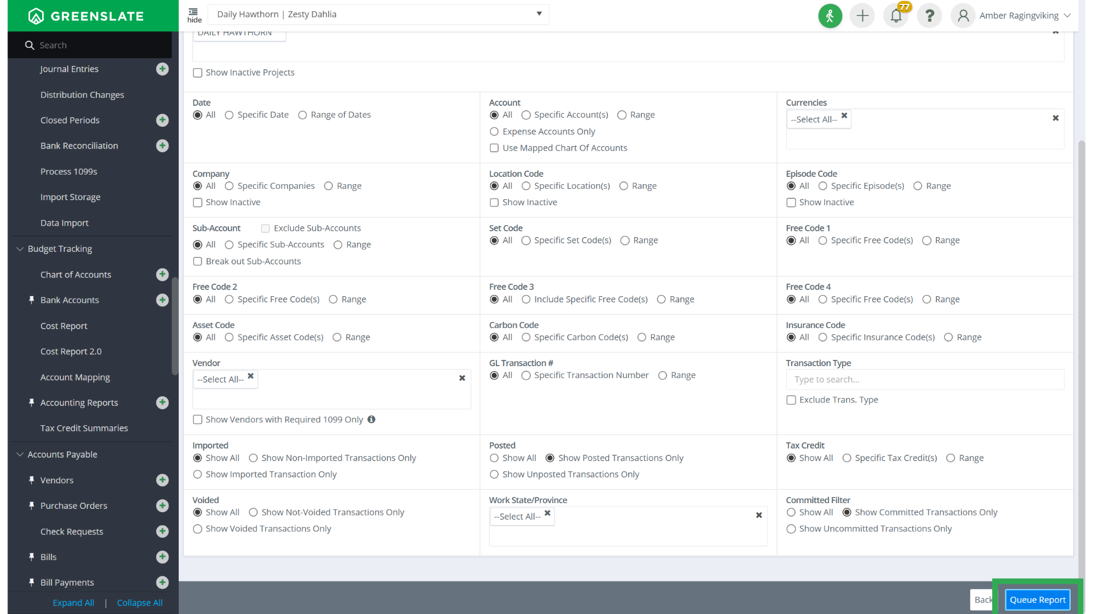Check Show Vendors with Required 1099 Only
This screenshot has width=1093, height=614.
point(198,420)
